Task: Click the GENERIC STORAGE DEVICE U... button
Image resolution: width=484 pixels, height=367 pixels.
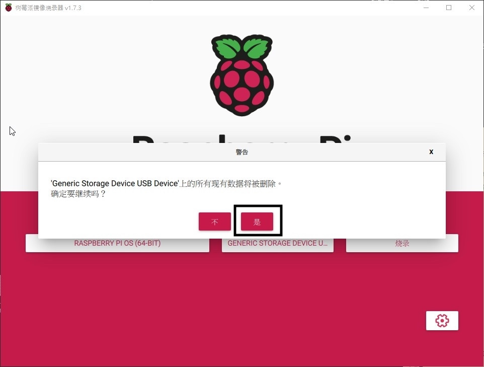Action: [x=278, y=244]
